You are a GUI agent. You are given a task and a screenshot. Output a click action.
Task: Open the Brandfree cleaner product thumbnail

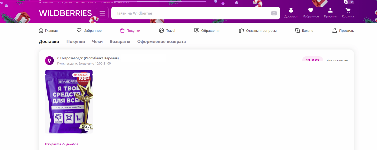[x=69, y=102]
